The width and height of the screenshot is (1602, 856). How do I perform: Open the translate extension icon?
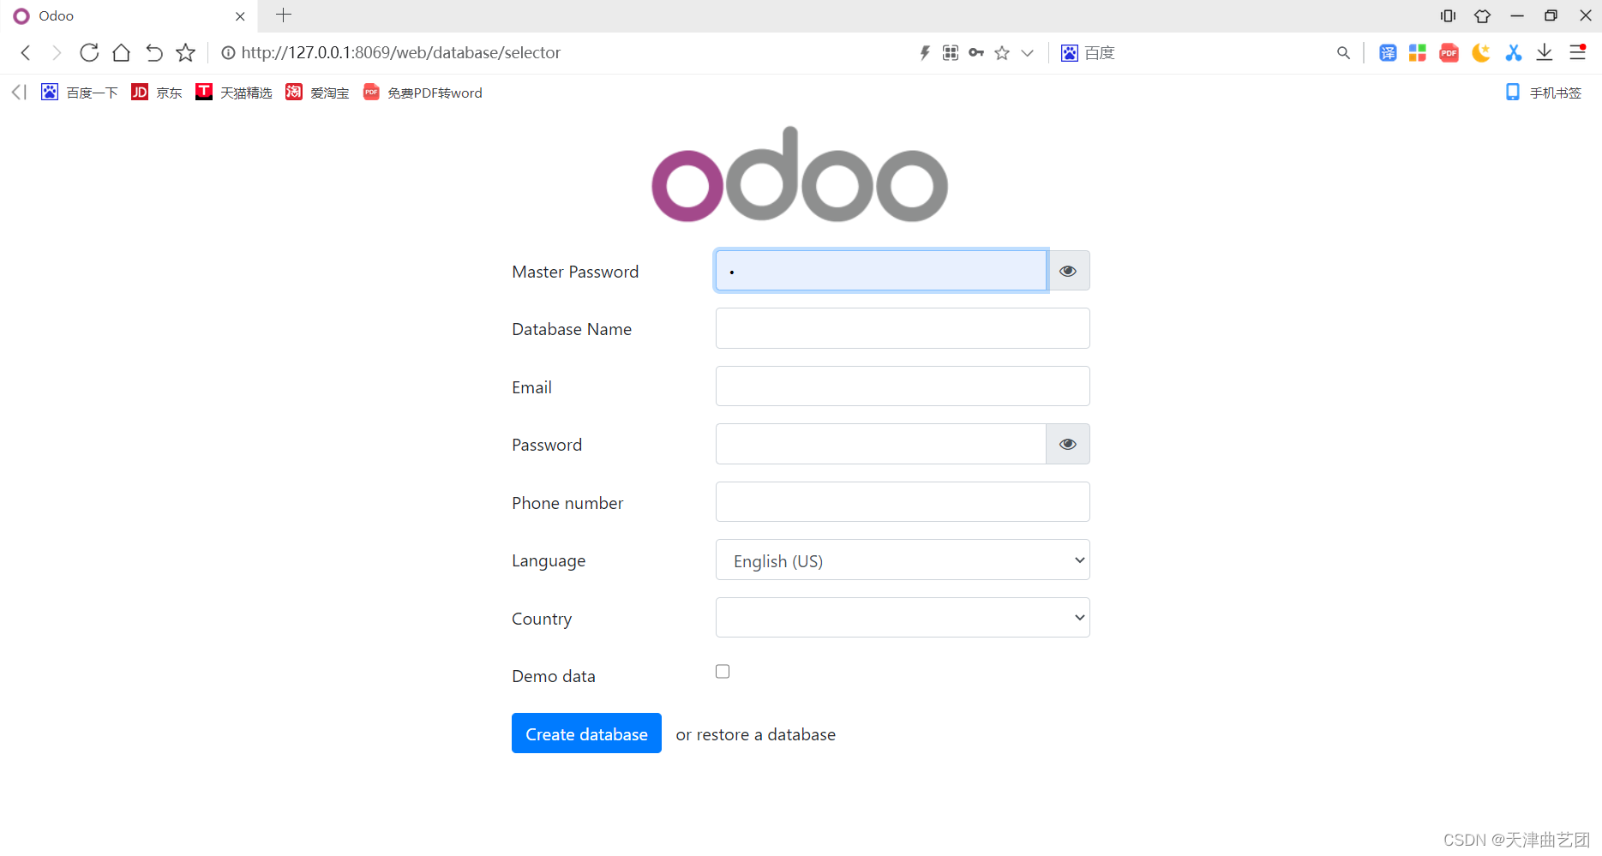point(1388,52)
